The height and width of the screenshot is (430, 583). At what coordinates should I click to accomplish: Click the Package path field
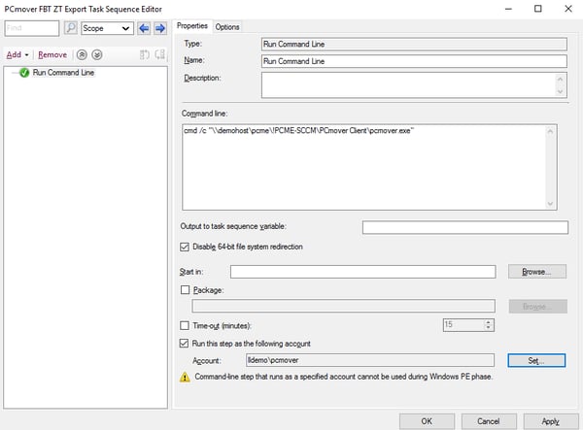344,306
